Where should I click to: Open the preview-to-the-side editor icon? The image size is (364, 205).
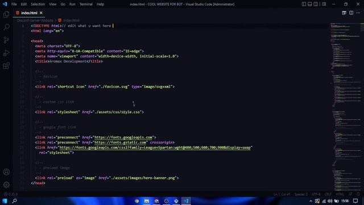344,13
